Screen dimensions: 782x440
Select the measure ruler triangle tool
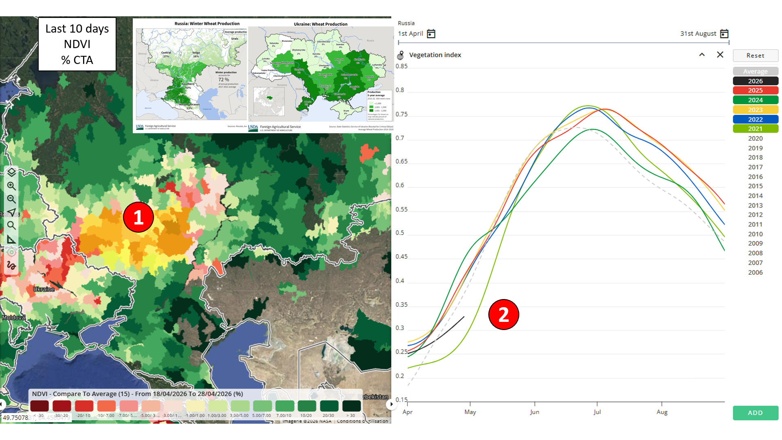[x=11, y=239]
